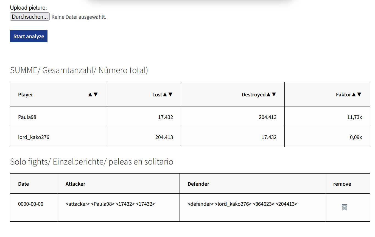Image resolution: width=375 pixels, height=237 pixels.
Task: Click the defender lord_kako276 report entry
Action: pos(242,204)
